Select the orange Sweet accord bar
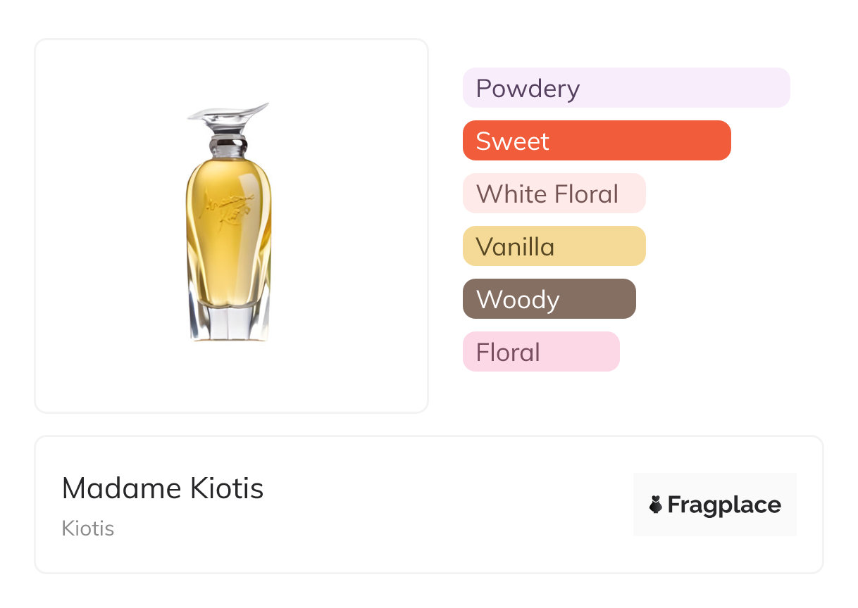 [596, 141]
